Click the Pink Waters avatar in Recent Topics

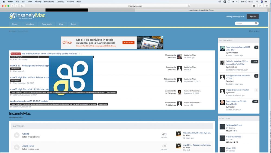point(222,49)
